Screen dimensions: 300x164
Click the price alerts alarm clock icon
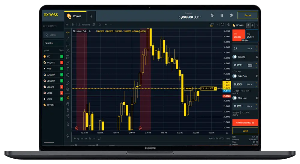coord(212,16)
